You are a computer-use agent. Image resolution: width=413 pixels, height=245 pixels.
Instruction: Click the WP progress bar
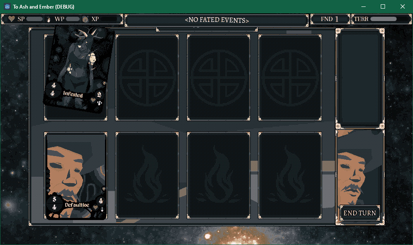click(73, 19)
